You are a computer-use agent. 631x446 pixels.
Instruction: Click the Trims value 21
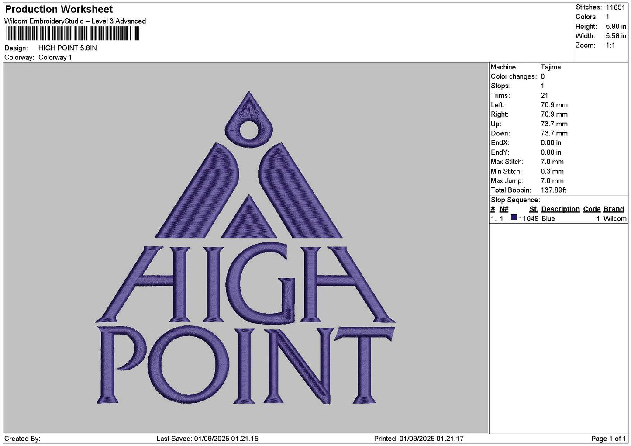tap(545, 96)
